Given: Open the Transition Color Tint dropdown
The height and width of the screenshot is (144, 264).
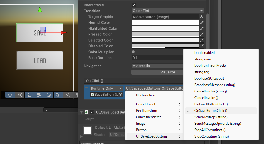Looking at the screenshot, I should (x=168, y=11).
